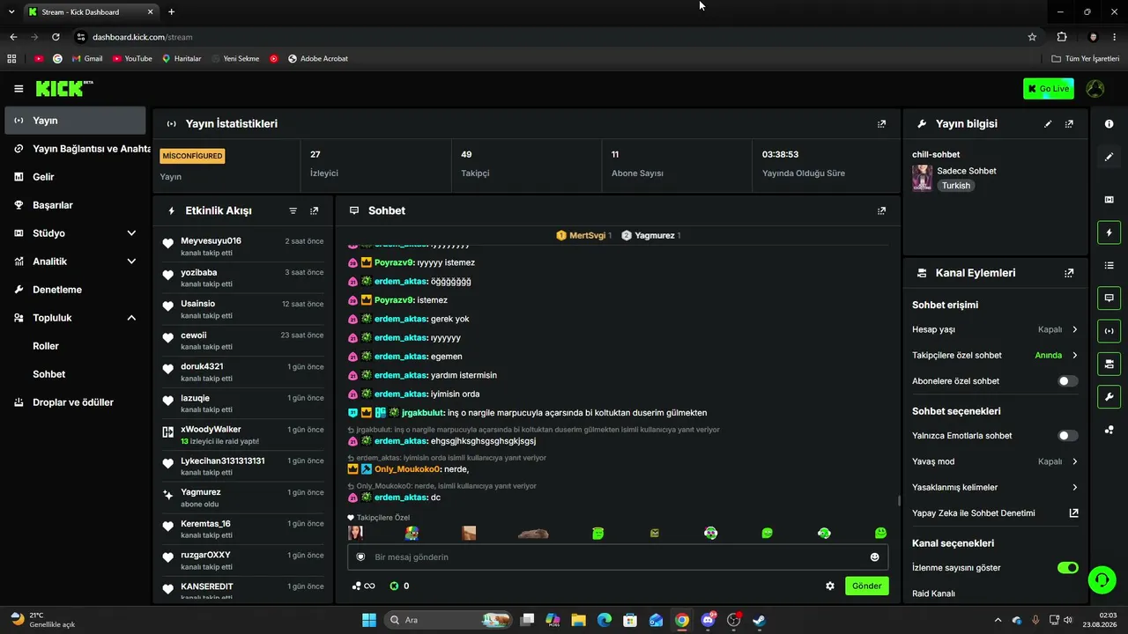The image size is (1128, 634).
Task: Open Yasaklanmış kelimeler settings
Action: coord(995,488)
